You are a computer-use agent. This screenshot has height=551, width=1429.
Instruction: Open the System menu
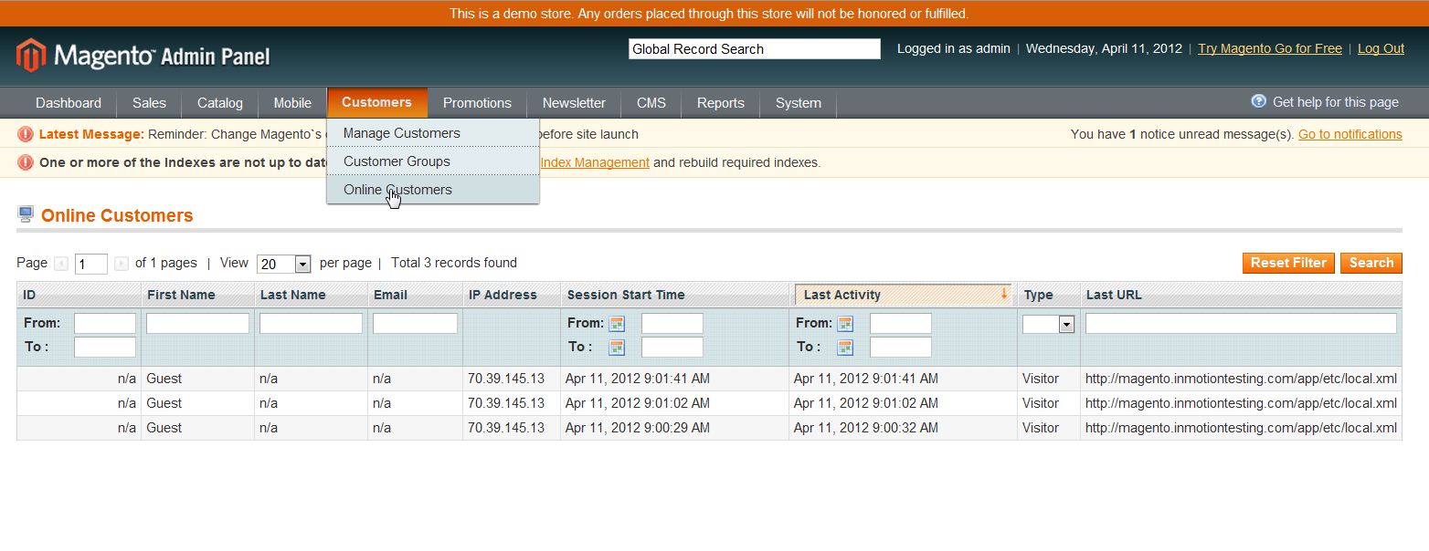799,103
